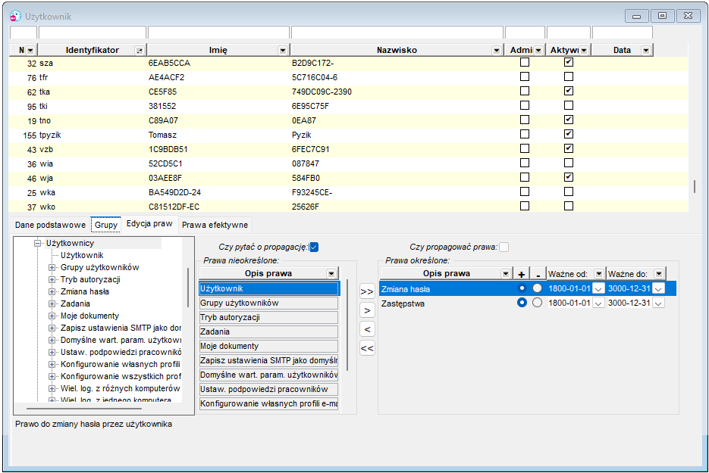
Task: Open Imię column filter dropdown
Action: (283, 50)
